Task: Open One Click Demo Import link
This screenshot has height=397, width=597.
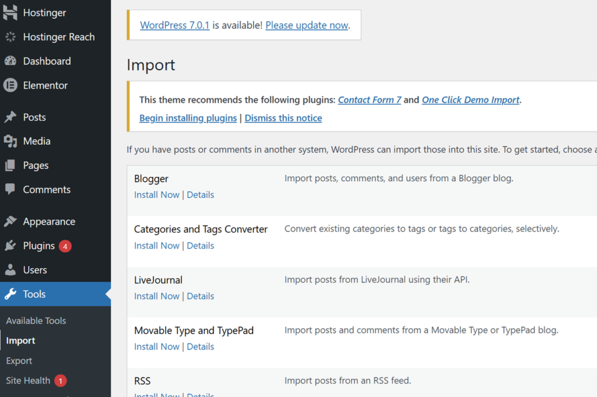Action: (470, 100)
